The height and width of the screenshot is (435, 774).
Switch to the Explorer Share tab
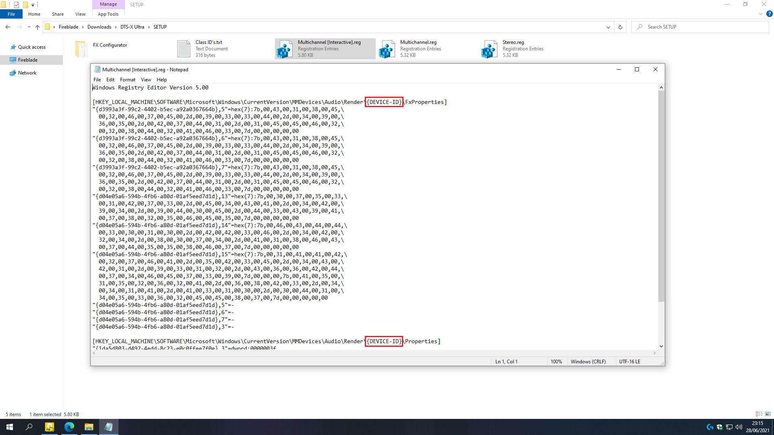pyautogui.click(x=58, y=14)
